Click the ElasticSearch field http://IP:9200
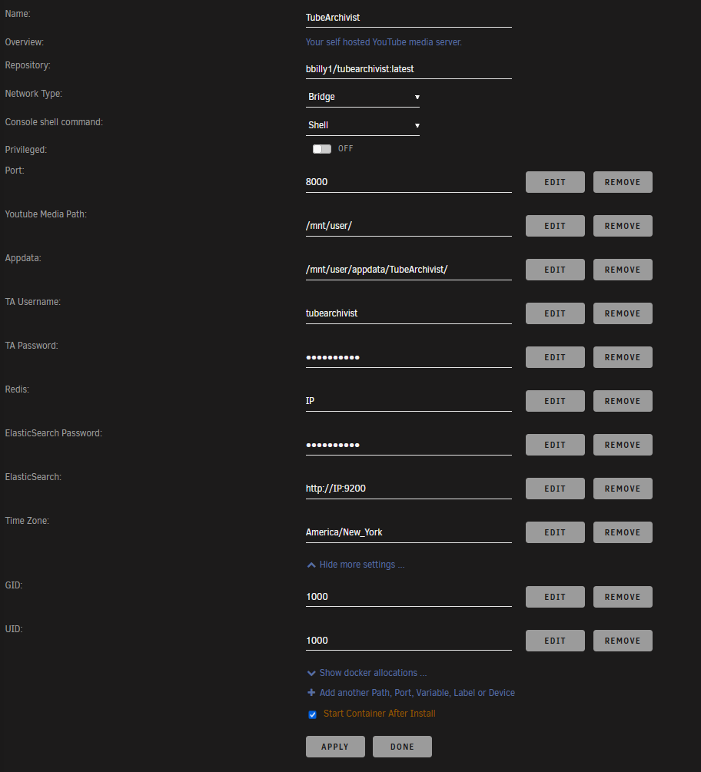 (408, 489)
